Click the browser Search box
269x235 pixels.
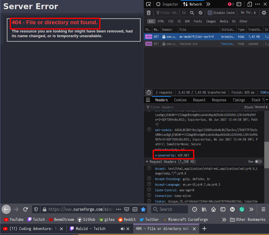169,209
